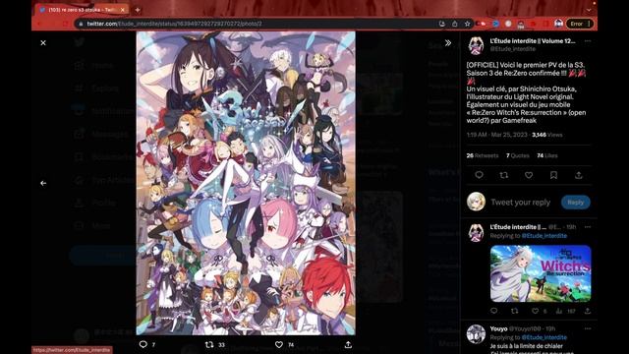
Task: Share the photo using icon under the image
Action: point(348,344)
